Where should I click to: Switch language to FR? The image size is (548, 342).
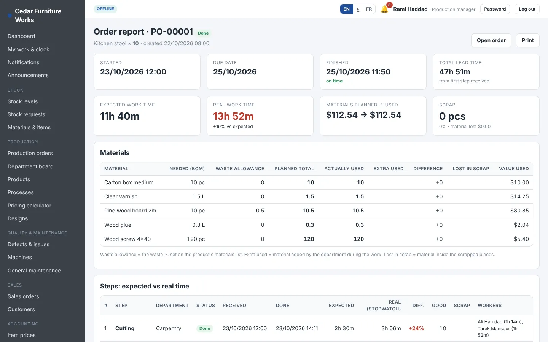tap(369, 9)
